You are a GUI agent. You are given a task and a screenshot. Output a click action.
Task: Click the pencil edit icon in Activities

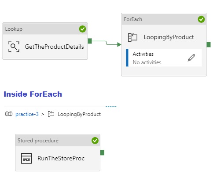click(x=191, y=58)
